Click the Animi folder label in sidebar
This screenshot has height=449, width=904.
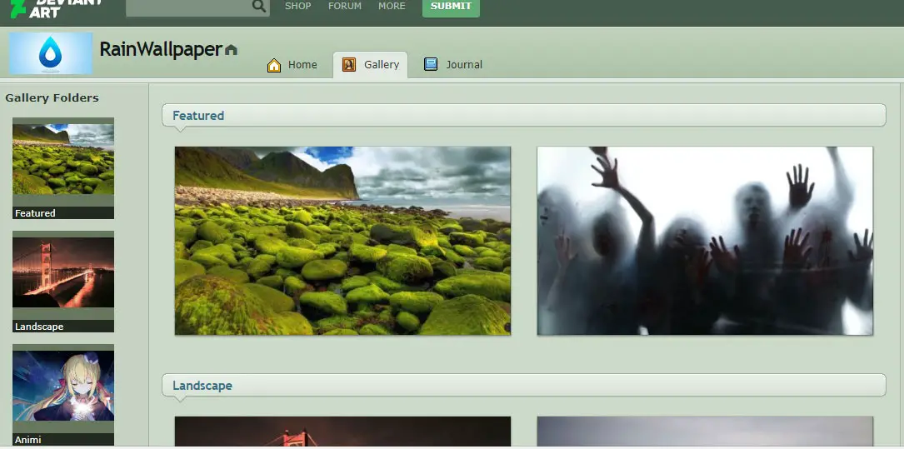pos(28,440)
